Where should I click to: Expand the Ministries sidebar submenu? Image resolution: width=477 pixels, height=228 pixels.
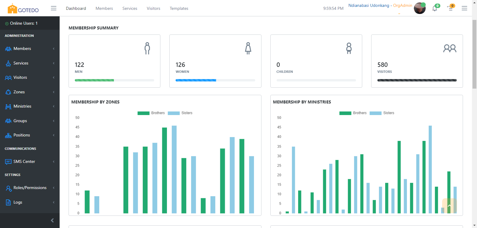30,106
